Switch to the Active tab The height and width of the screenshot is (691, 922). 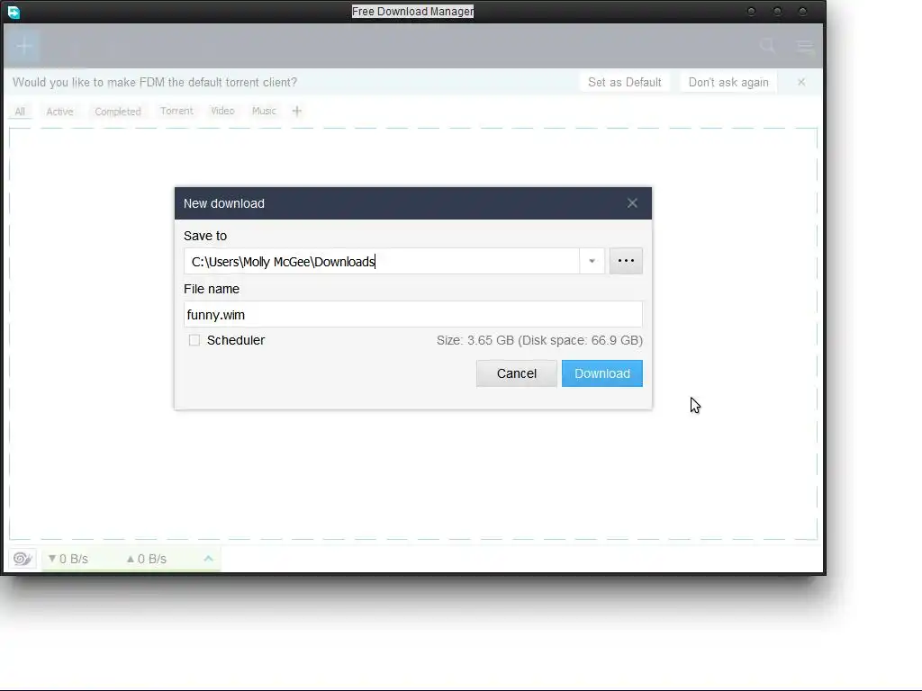click(x=60, y=112)
